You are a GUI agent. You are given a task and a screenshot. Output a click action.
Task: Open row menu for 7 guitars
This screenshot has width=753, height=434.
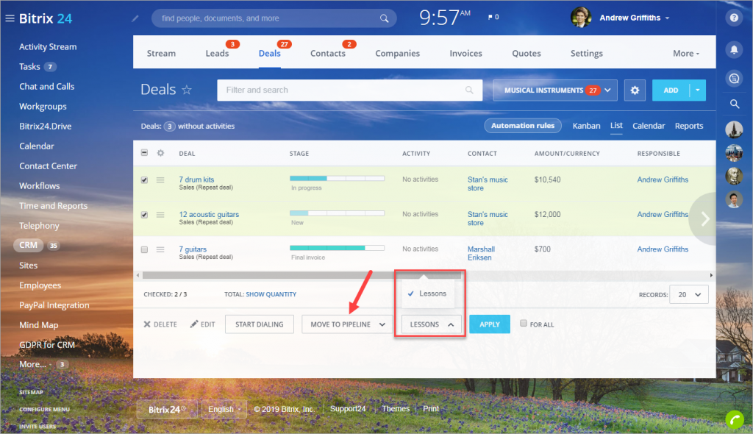pyautogui.click(x=160, y=249)
